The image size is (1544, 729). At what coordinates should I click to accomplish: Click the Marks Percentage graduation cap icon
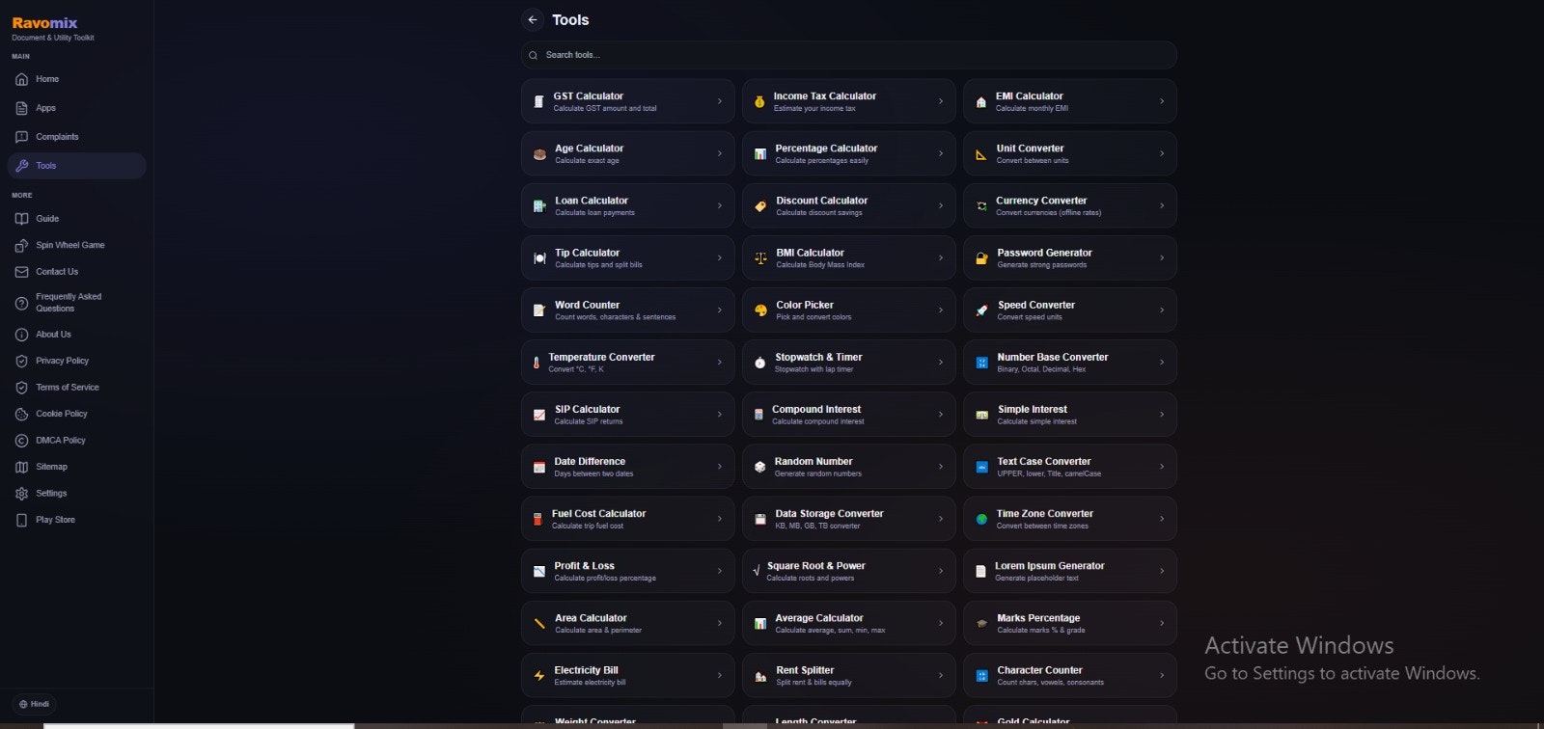[981, 623]
